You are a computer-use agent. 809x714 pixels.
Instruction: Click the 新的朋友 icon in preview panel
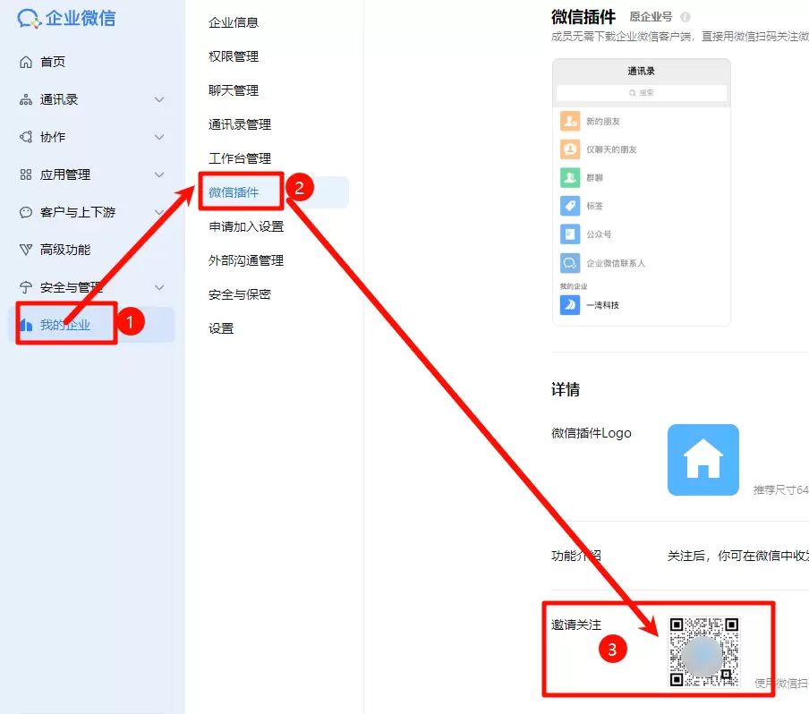tap(570, 120)
